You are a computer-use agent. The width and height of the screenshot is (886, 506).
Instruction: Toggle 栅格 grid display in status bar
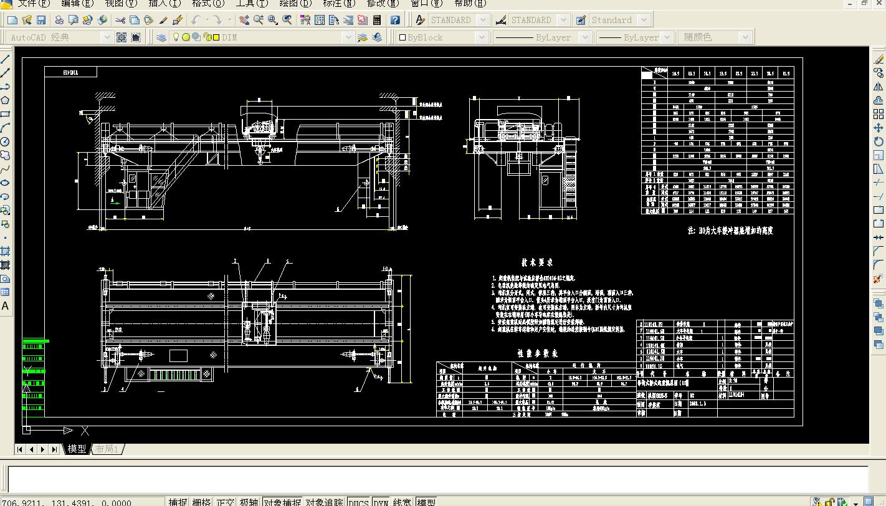(x=201, y=502)
